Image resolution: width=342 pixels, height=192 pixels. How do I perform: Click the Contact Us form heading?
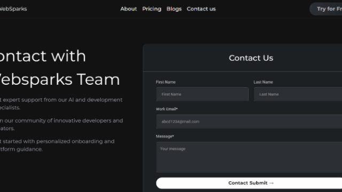(x=251, y=58)
